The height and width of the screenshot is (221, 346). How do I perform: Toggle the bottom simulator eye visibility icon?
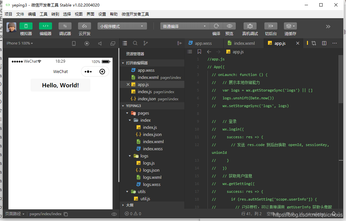click(114, 214)
